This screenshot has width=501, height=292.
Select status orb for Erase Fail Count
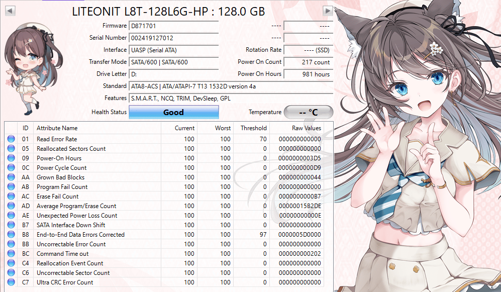(11, 196)
